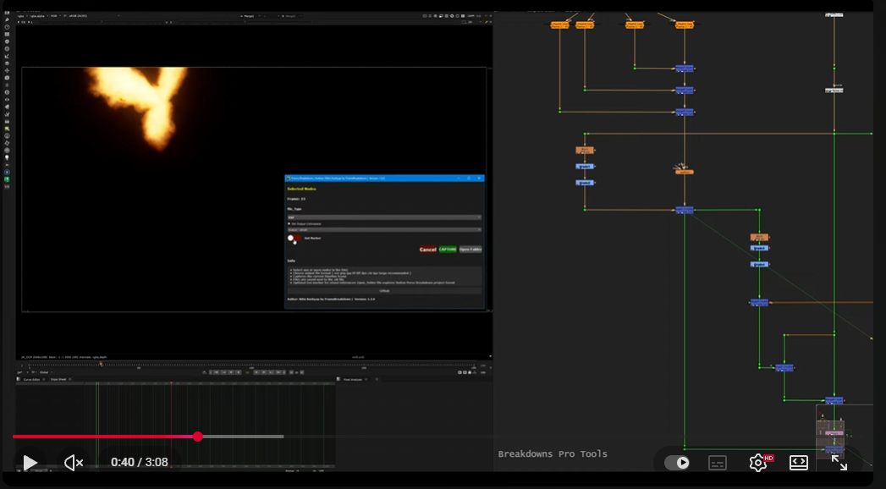The image size is (886, 489).
Task: Expand the Output colorspace dropdown
Action: point(384,229)
